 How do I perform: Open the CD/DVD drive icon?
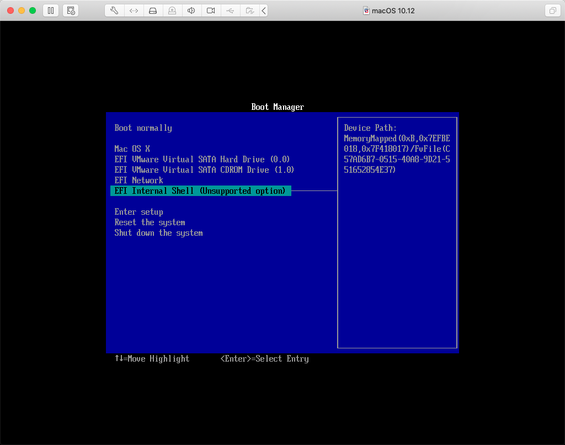point(172,10)
